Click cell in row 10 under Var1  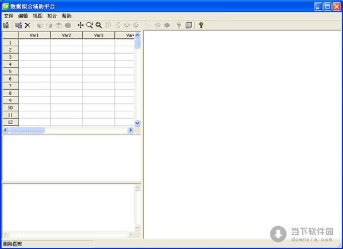(x=34, y=107)
